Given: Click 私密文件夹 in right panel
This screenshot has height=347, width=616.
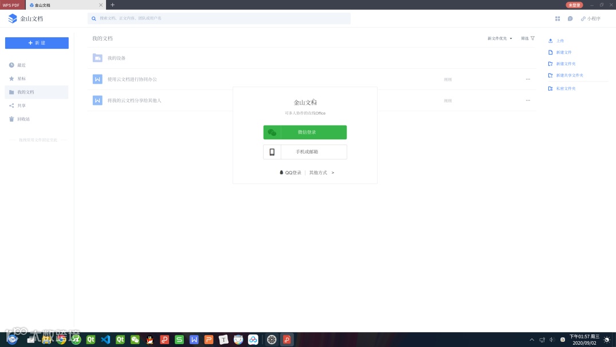Looking at the screenshot, I should click(562, 88).
